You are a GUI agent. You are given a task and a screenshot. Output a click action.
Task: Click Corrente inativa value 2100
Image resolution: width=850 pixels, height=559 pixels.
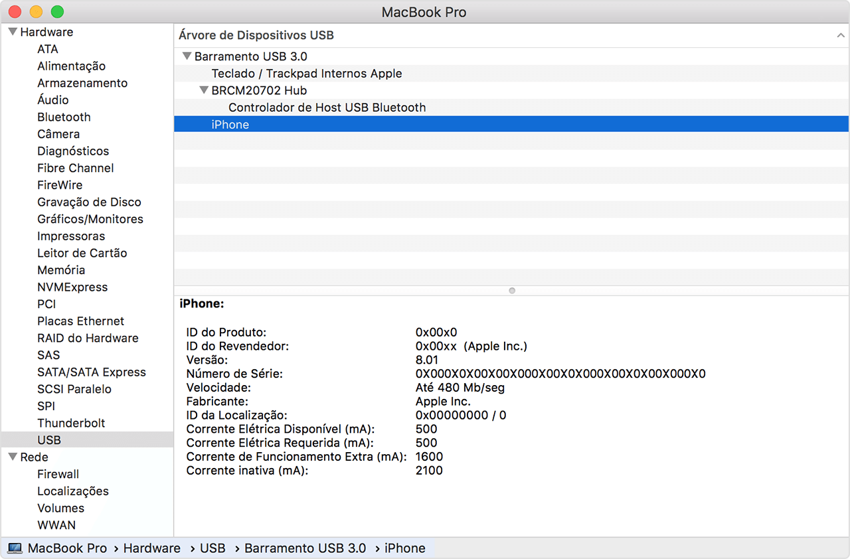tap(429, 471)
